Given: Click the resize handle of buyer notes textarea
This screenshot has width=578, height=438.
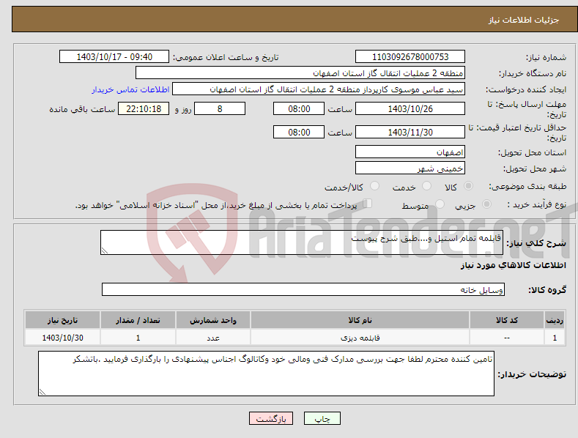Looking at the screenshot, I should [42, 392].
